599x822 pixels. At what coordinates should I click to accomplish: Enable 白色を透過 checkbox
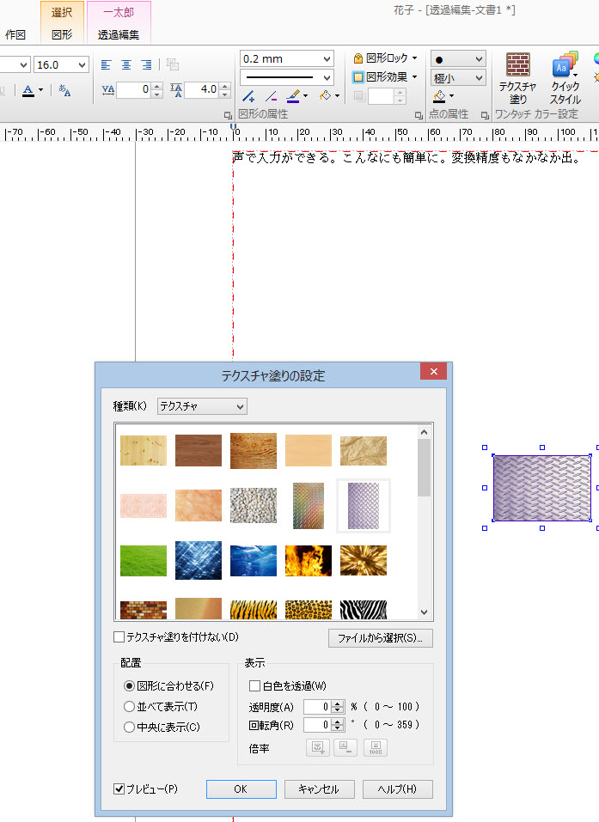[x=255, y=685]
